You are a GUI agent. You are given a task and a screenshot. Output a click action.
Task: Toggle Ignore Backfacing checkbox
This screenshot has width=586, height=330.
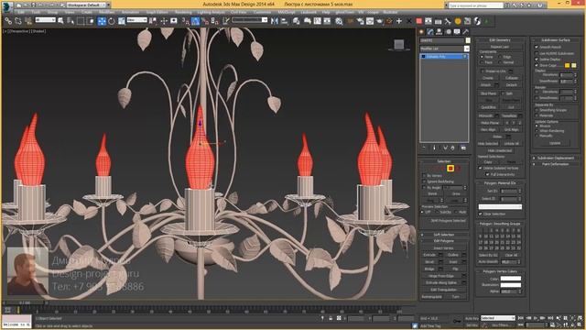(x=424, y=181)
